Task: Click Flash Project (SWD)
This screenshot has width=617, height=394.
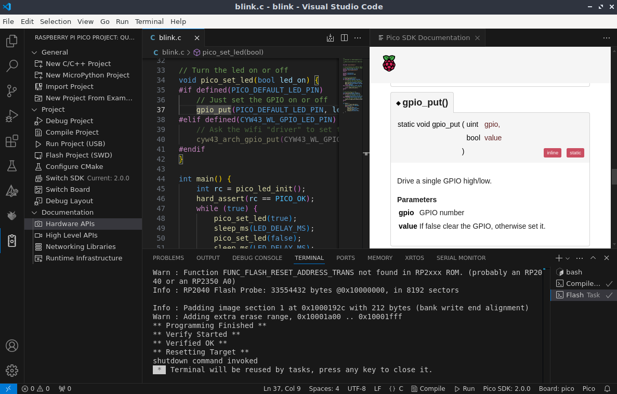Action: pyautogui.click(x=78, y=155)
